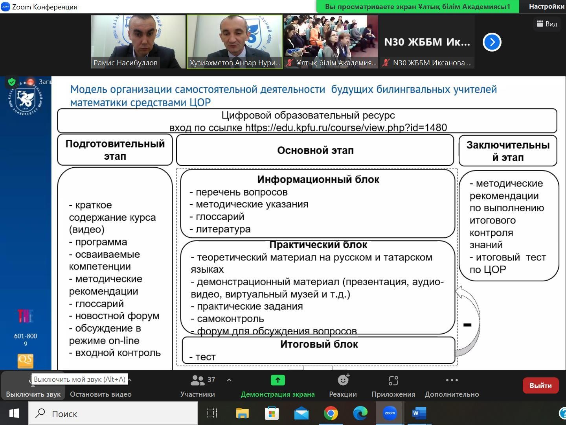
Task: Open Microsoft Word from the taskbar
Action: tap(419, 414)
